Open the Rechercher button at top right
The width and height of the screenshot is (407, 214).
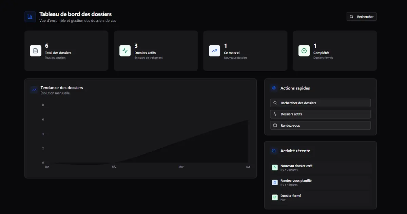pyautogui.click(x=362, y=17)
